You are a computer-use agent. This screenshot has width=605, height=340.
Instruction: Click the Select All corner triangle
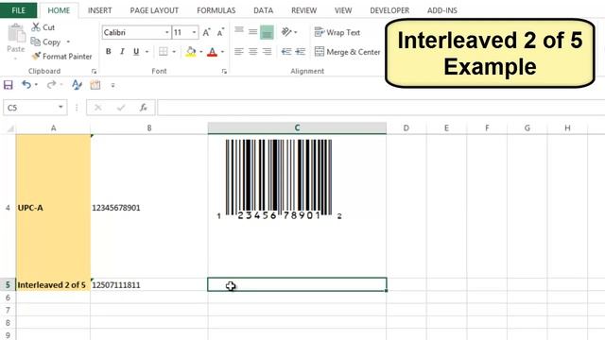(x=10, y=128)
